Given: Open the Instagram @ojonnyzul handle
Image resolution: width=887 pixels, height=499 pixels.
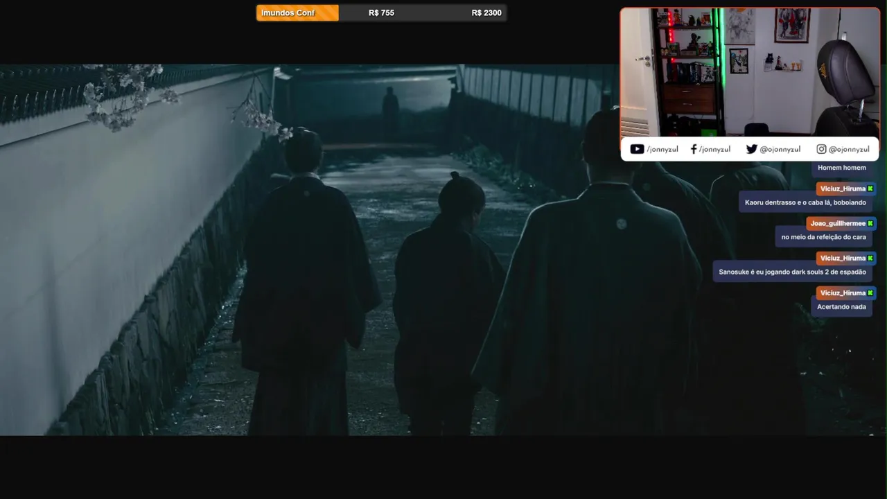Looking at the screenshot, I should (x=849, y=149).
